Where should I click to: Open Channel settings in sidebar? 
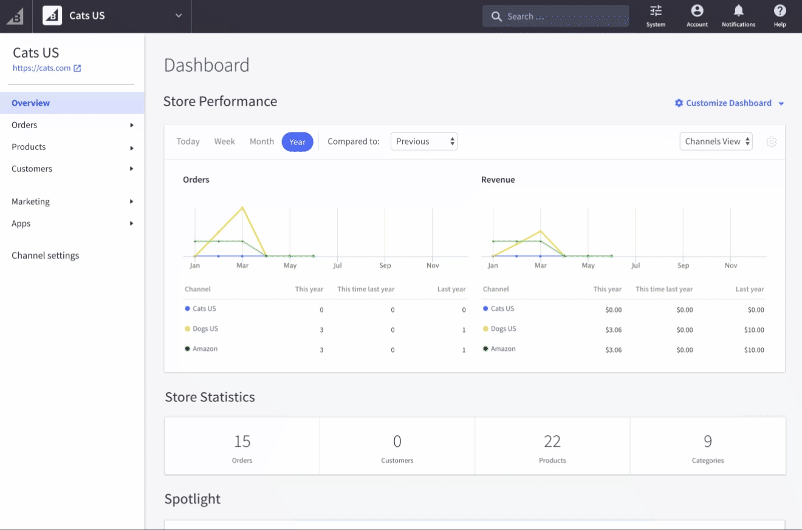[x=46, y=256]
